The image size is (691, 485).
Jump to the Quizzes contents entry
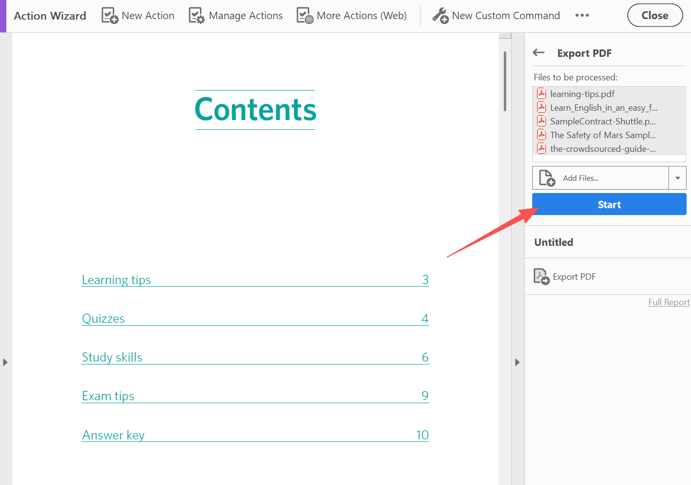click(103, 319)
